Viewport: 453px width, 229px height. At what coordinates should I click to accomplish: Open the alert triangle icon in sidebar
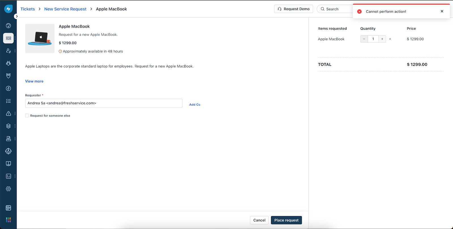point(8,114)
